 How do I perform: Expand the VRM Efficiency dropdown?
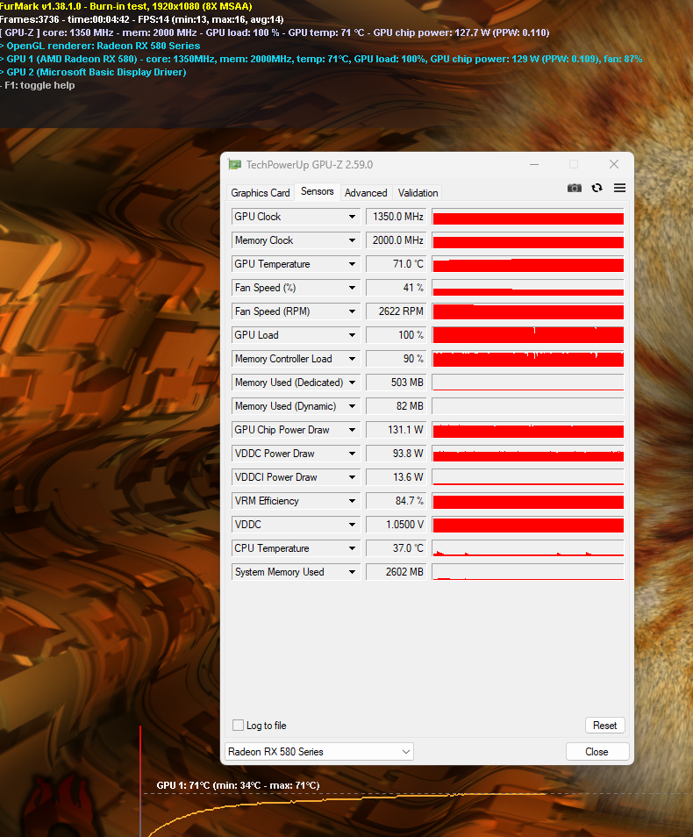352,501
